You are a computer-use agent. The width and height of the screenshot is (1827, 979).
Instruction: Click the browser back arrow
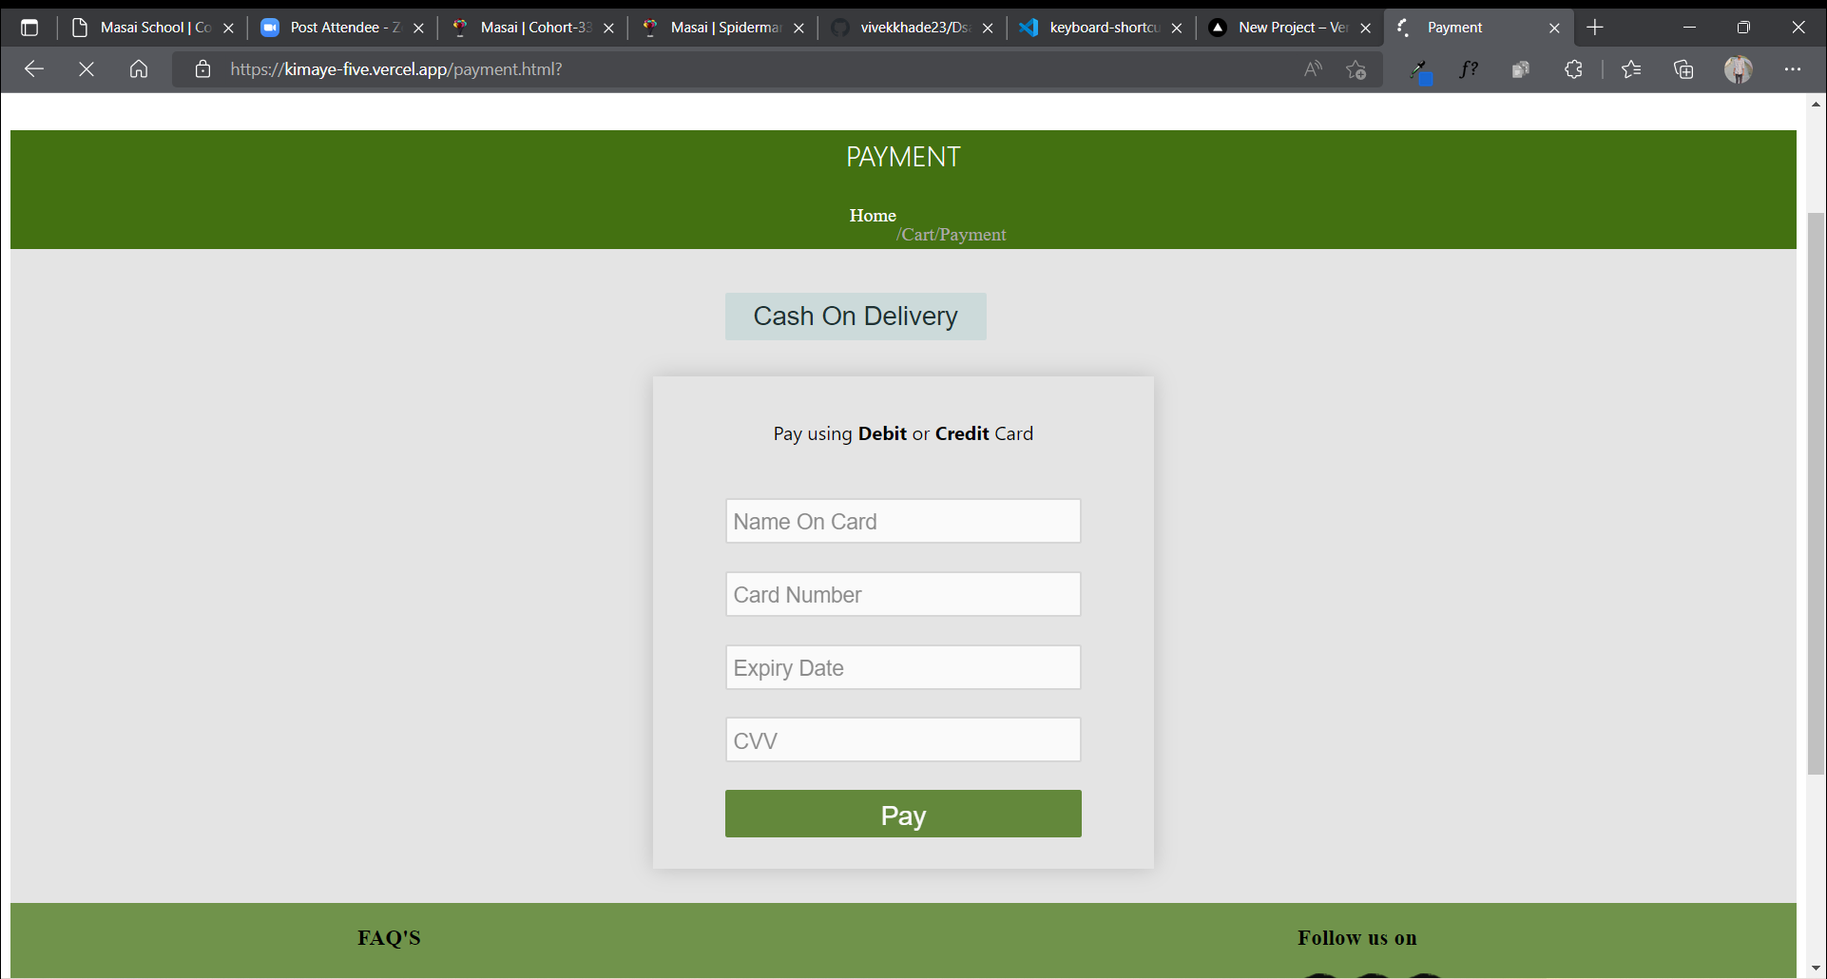(x=34, y=69)
